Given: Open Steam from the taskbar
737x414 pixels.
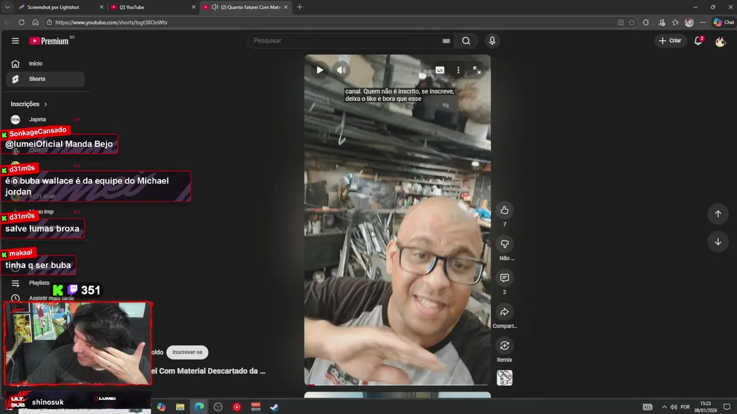Looking at the screenshot, I should [x=275, y=407].
